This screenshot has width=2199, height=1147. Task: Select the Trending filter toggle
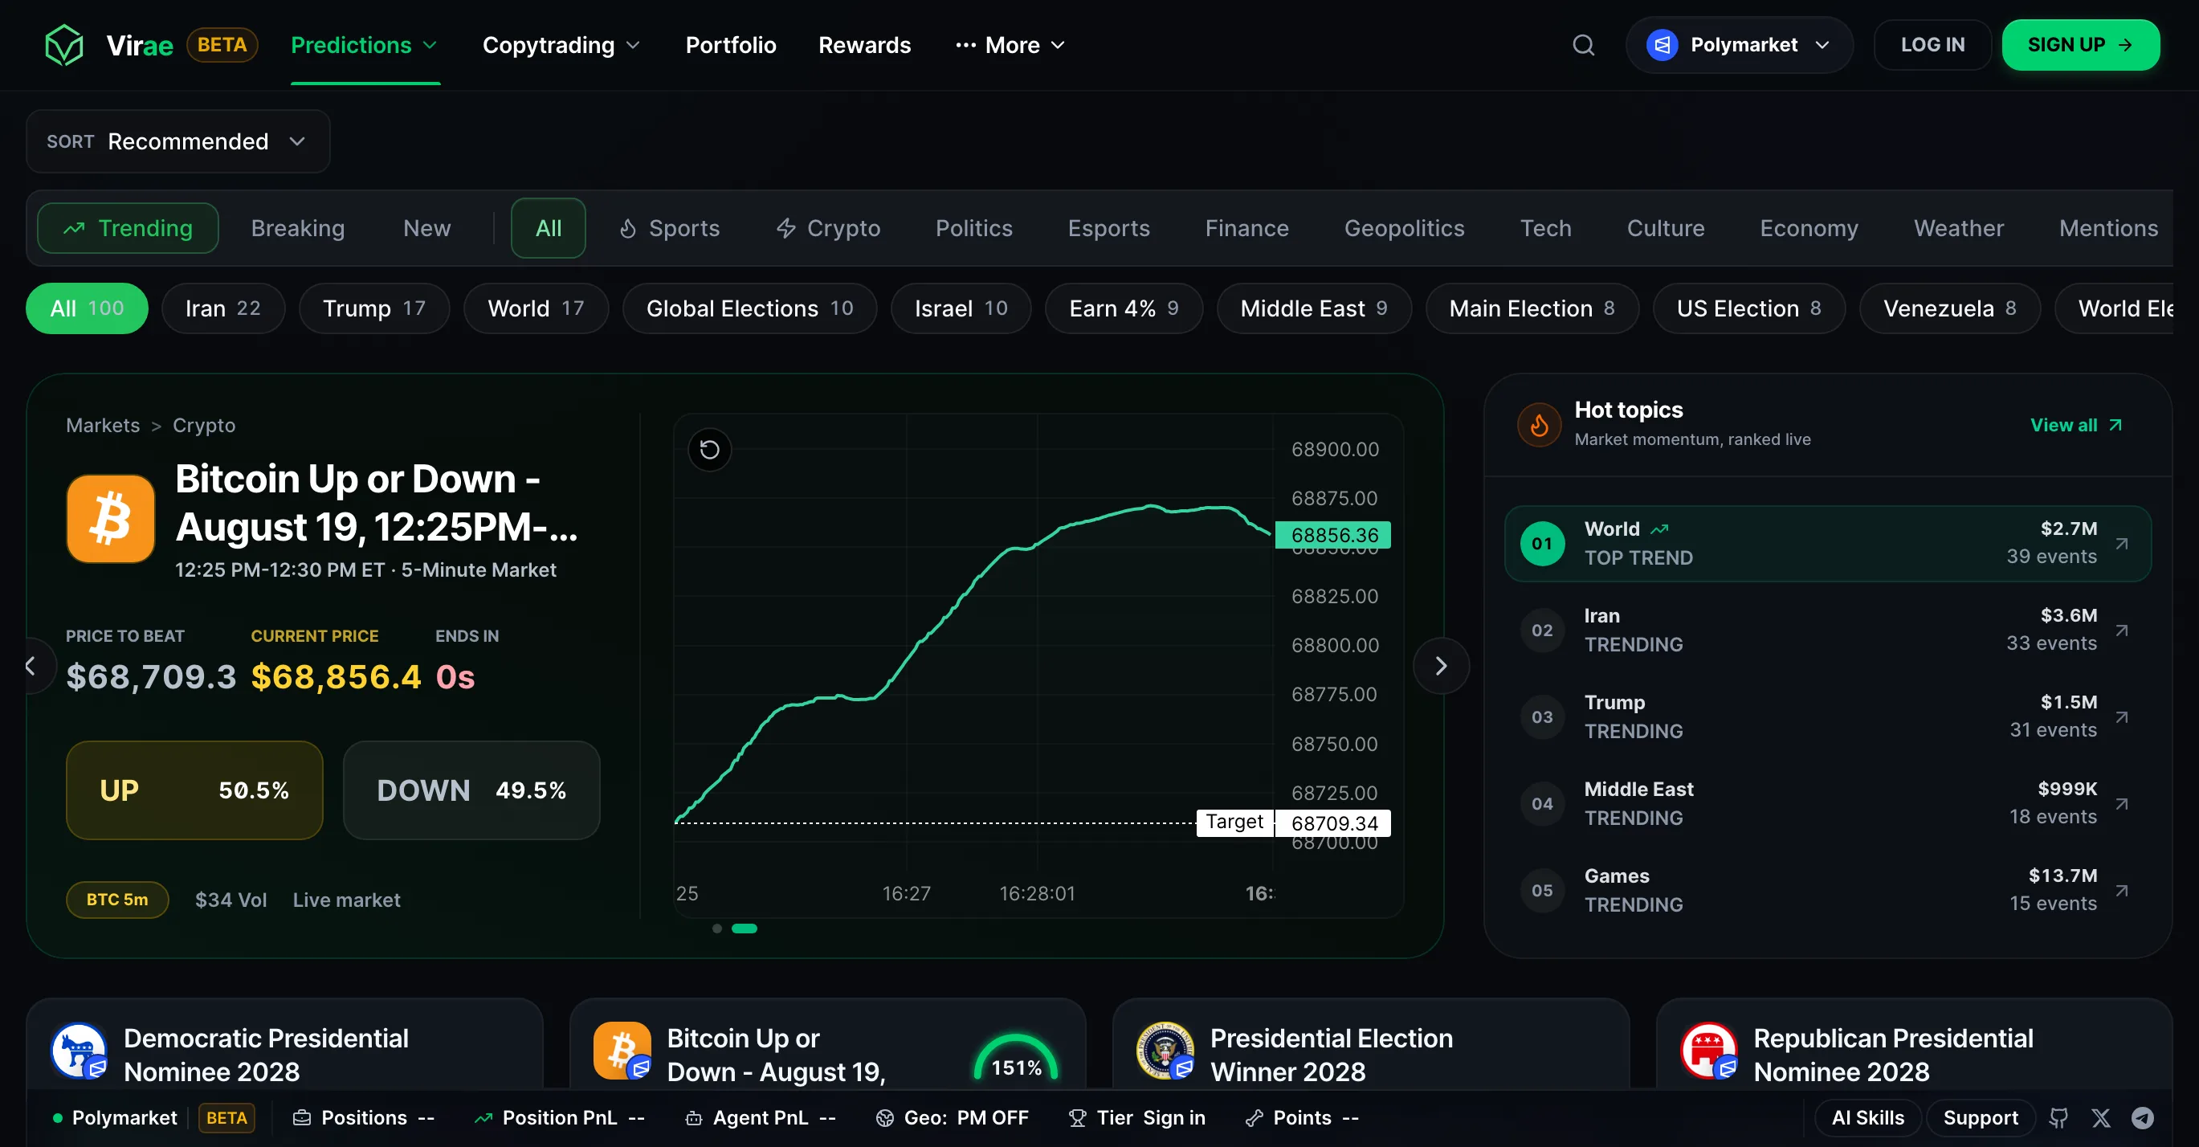[128, 228]
